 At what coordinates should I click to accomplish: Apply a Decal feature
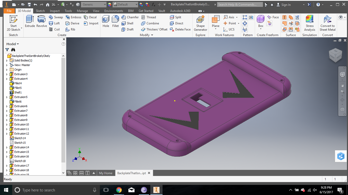90,17
